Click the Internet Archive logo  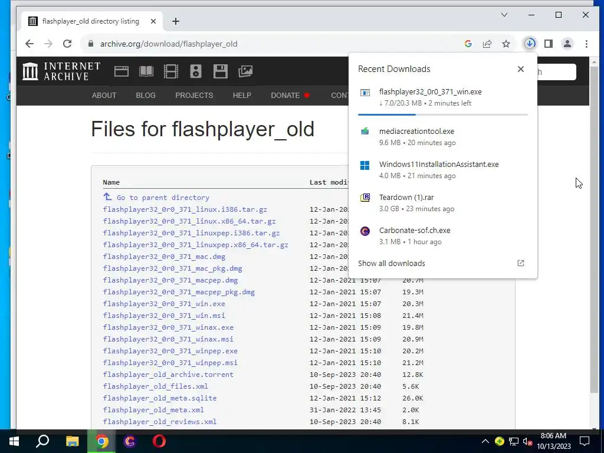pyautogui.click(x=61, y=71)
